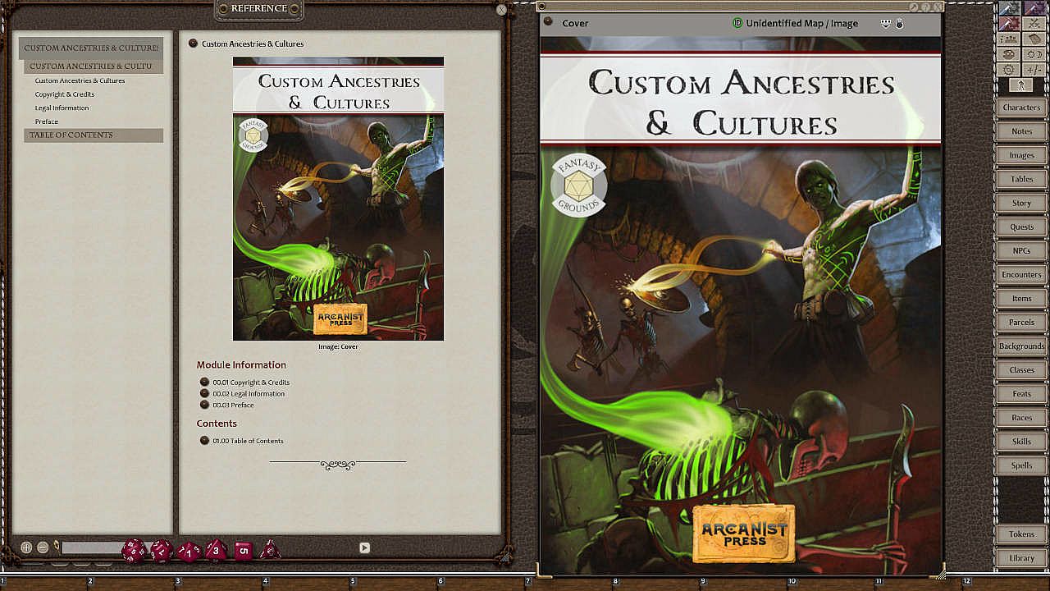Open the Encounters sidebar panel
This screenshot has height=591, width=1050.
[x=1021, y=274]
